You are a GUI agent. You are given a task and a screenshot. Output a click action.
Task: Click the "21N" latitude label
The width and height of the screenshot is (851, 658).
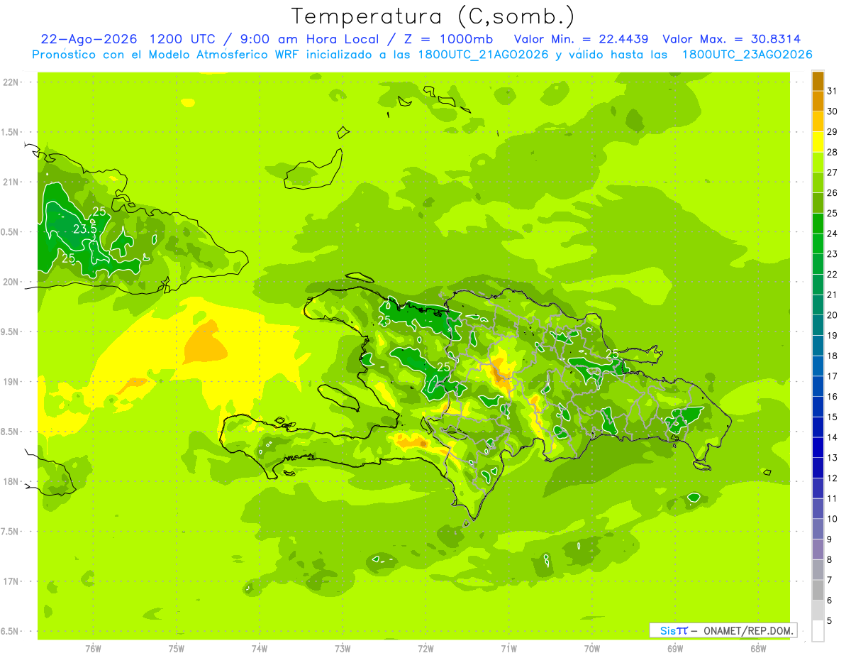click(11, 182)
